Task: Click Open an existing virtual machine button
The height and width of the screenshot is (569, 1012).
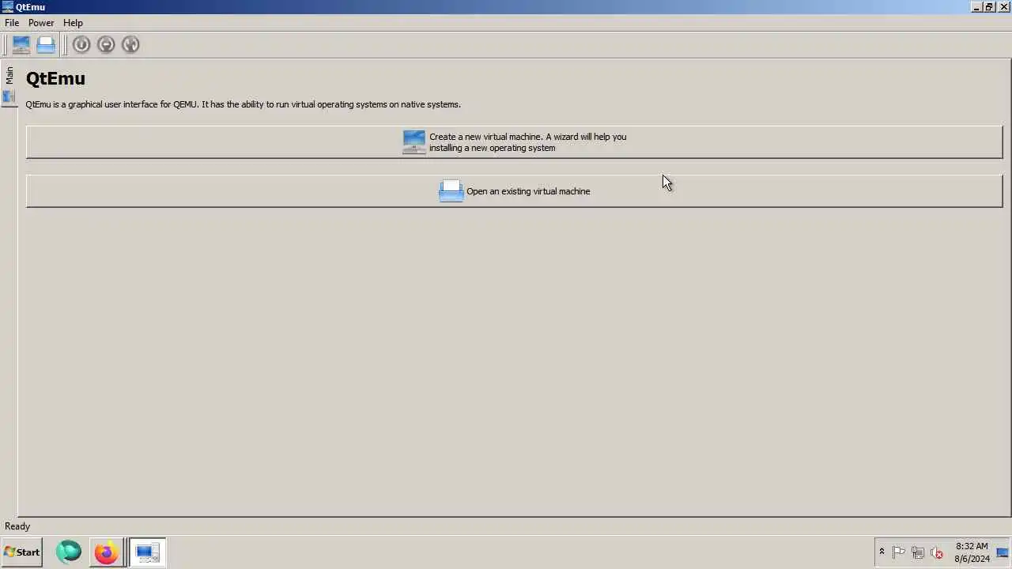Action: [514, 191]
